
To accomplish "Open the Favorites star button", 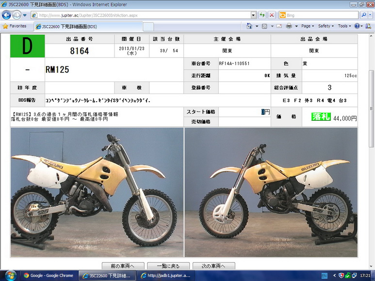I will point(15,26).
